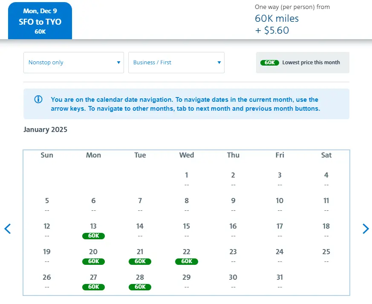The width and height of the screenshot is (372, 304).
Task: Advance to next month using right arrow
Action: (365, 229)
